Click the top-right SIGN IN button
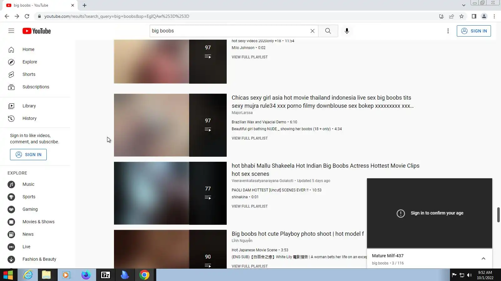Viewport: 501px width, 281px height. point(474,31)
